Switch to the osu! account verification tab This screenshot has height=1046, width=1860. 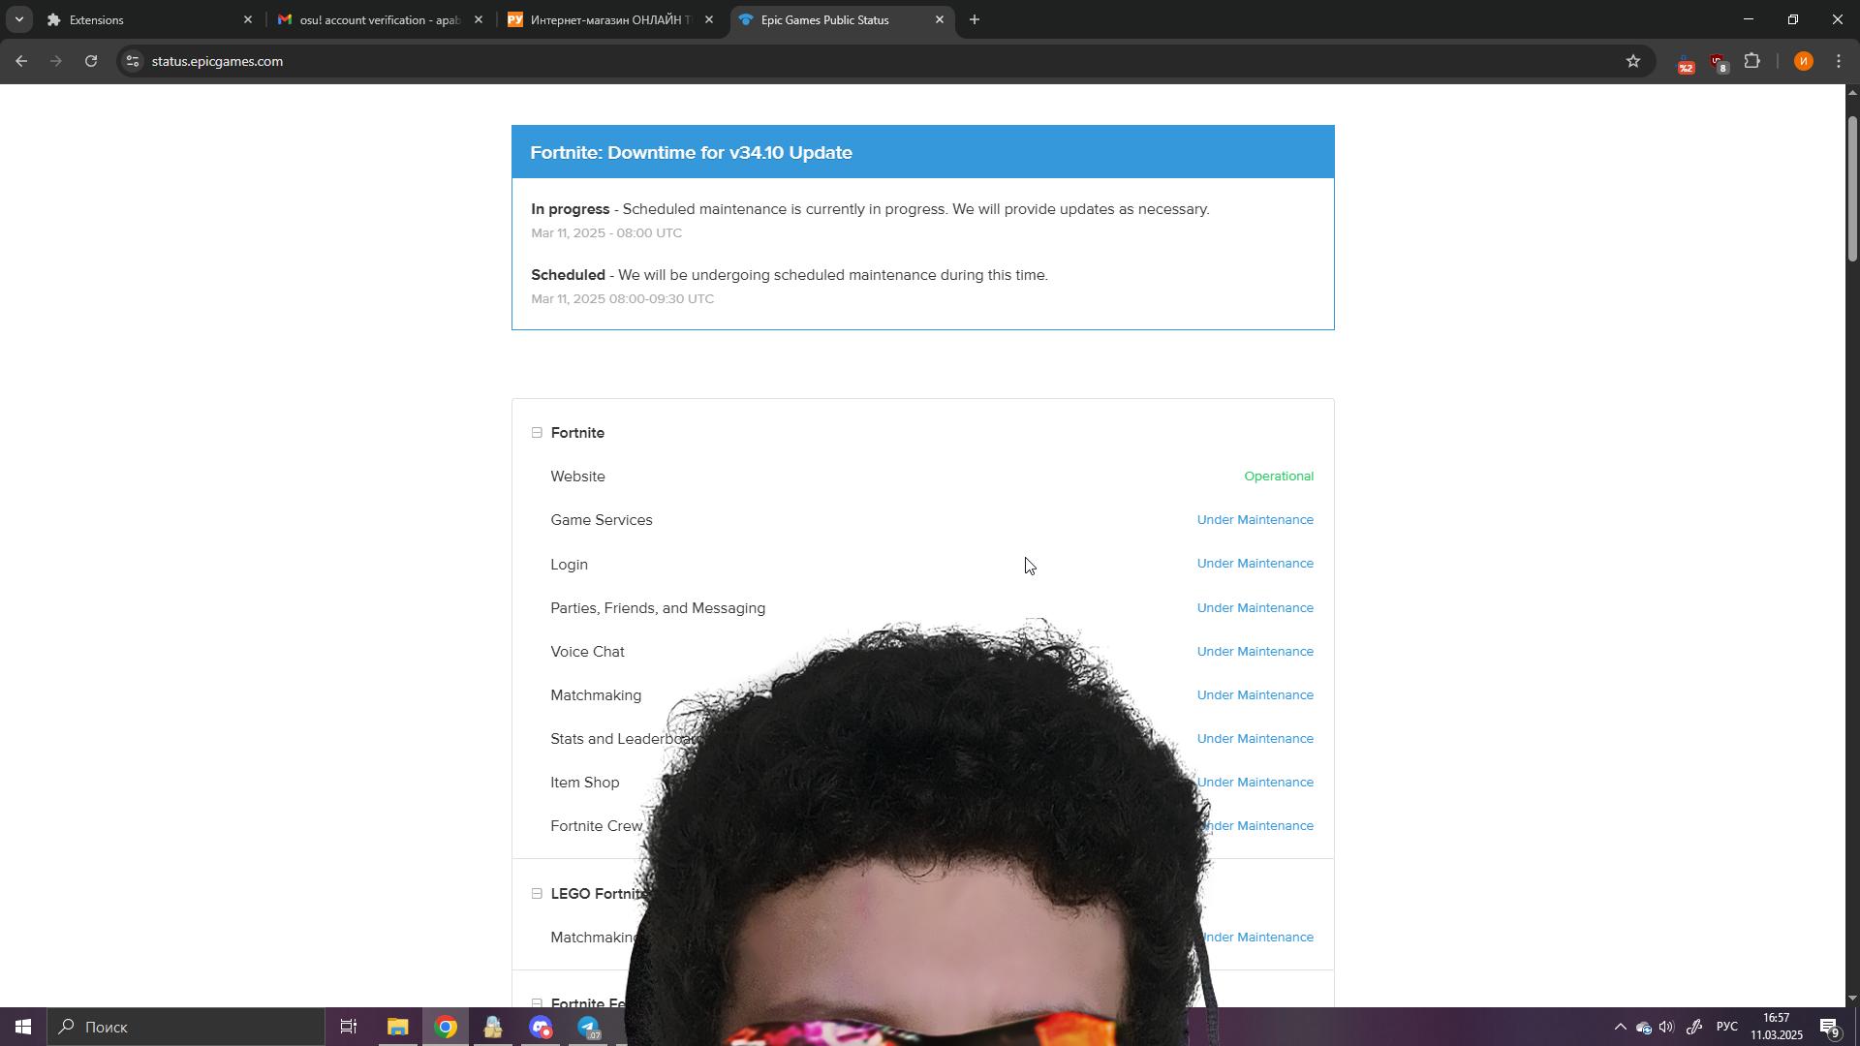click(381, 19)
